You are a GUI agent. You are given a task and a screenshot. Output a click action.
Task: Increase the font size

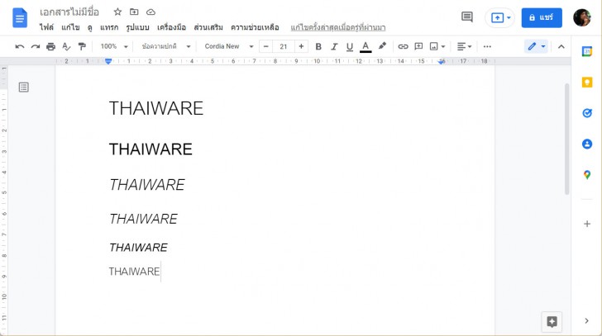coord(301,46)
